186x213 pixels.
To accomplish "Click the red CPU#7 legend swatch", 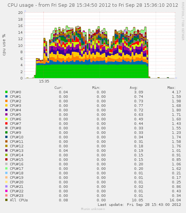I will click(6, 123).
